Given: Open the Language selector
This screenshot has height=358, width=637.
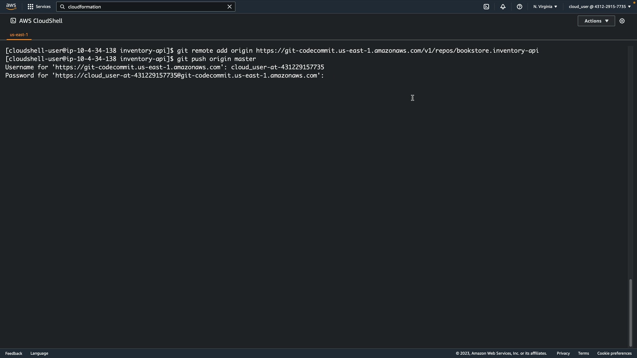Looking at the screenshot, I should [x=39, y=353].
